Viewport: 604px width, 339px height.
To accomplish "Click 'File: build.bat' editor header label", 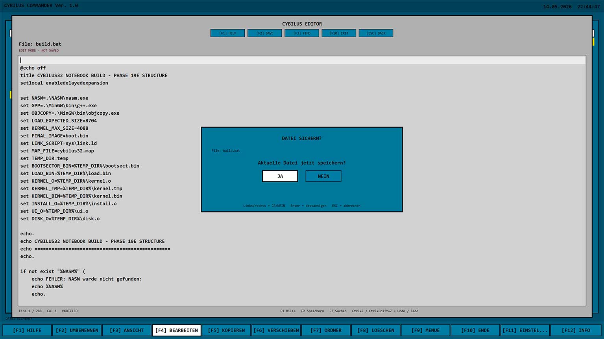I will pos(40,44).
